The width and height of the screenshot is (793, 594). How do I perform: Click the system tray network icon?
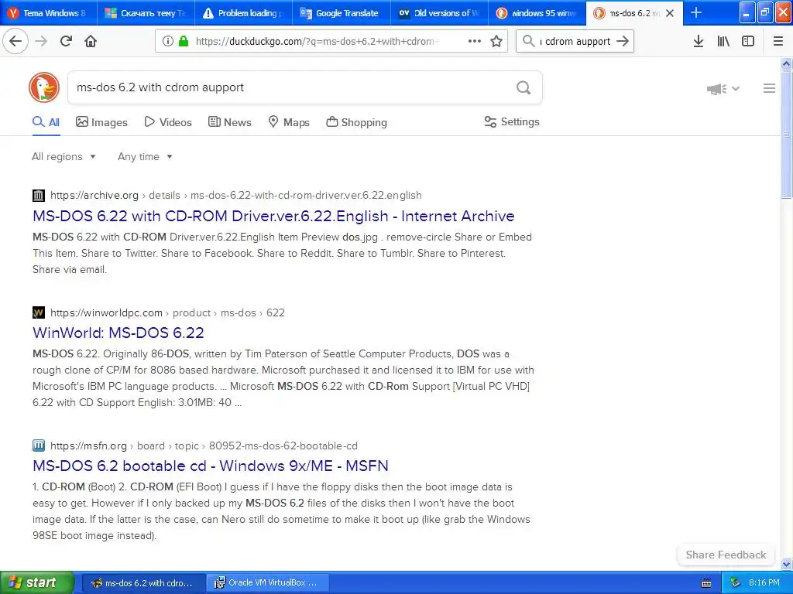tap(735, 583)
